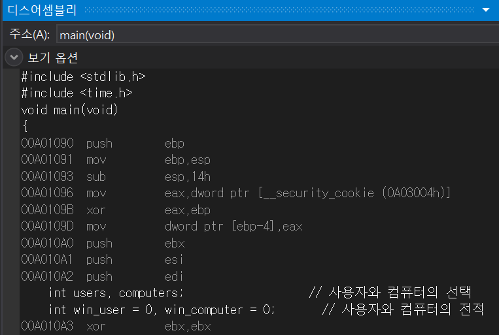This screenshot has width=499, height=335.
Task: Click the #include <time.h> source line
Action: pos(77,93)
